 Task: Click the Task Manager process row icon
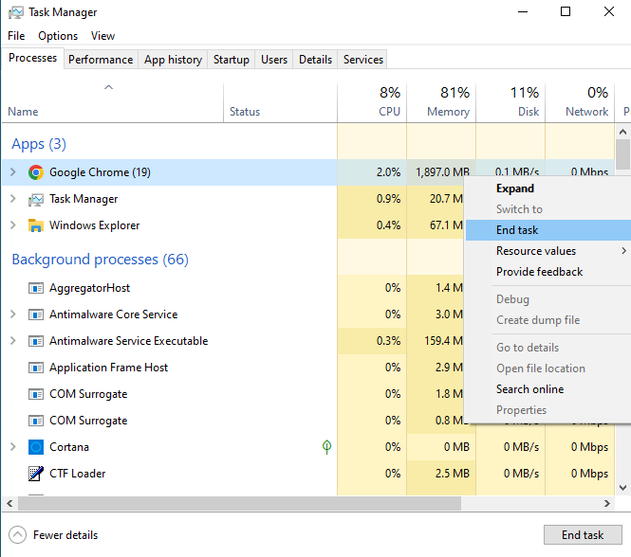click(36, 199)
